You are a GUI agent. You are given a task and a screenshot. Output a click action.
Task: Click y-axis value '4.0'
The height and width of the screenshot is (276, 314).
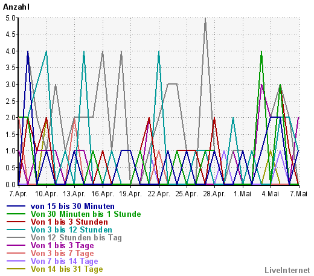pos(10,51)
